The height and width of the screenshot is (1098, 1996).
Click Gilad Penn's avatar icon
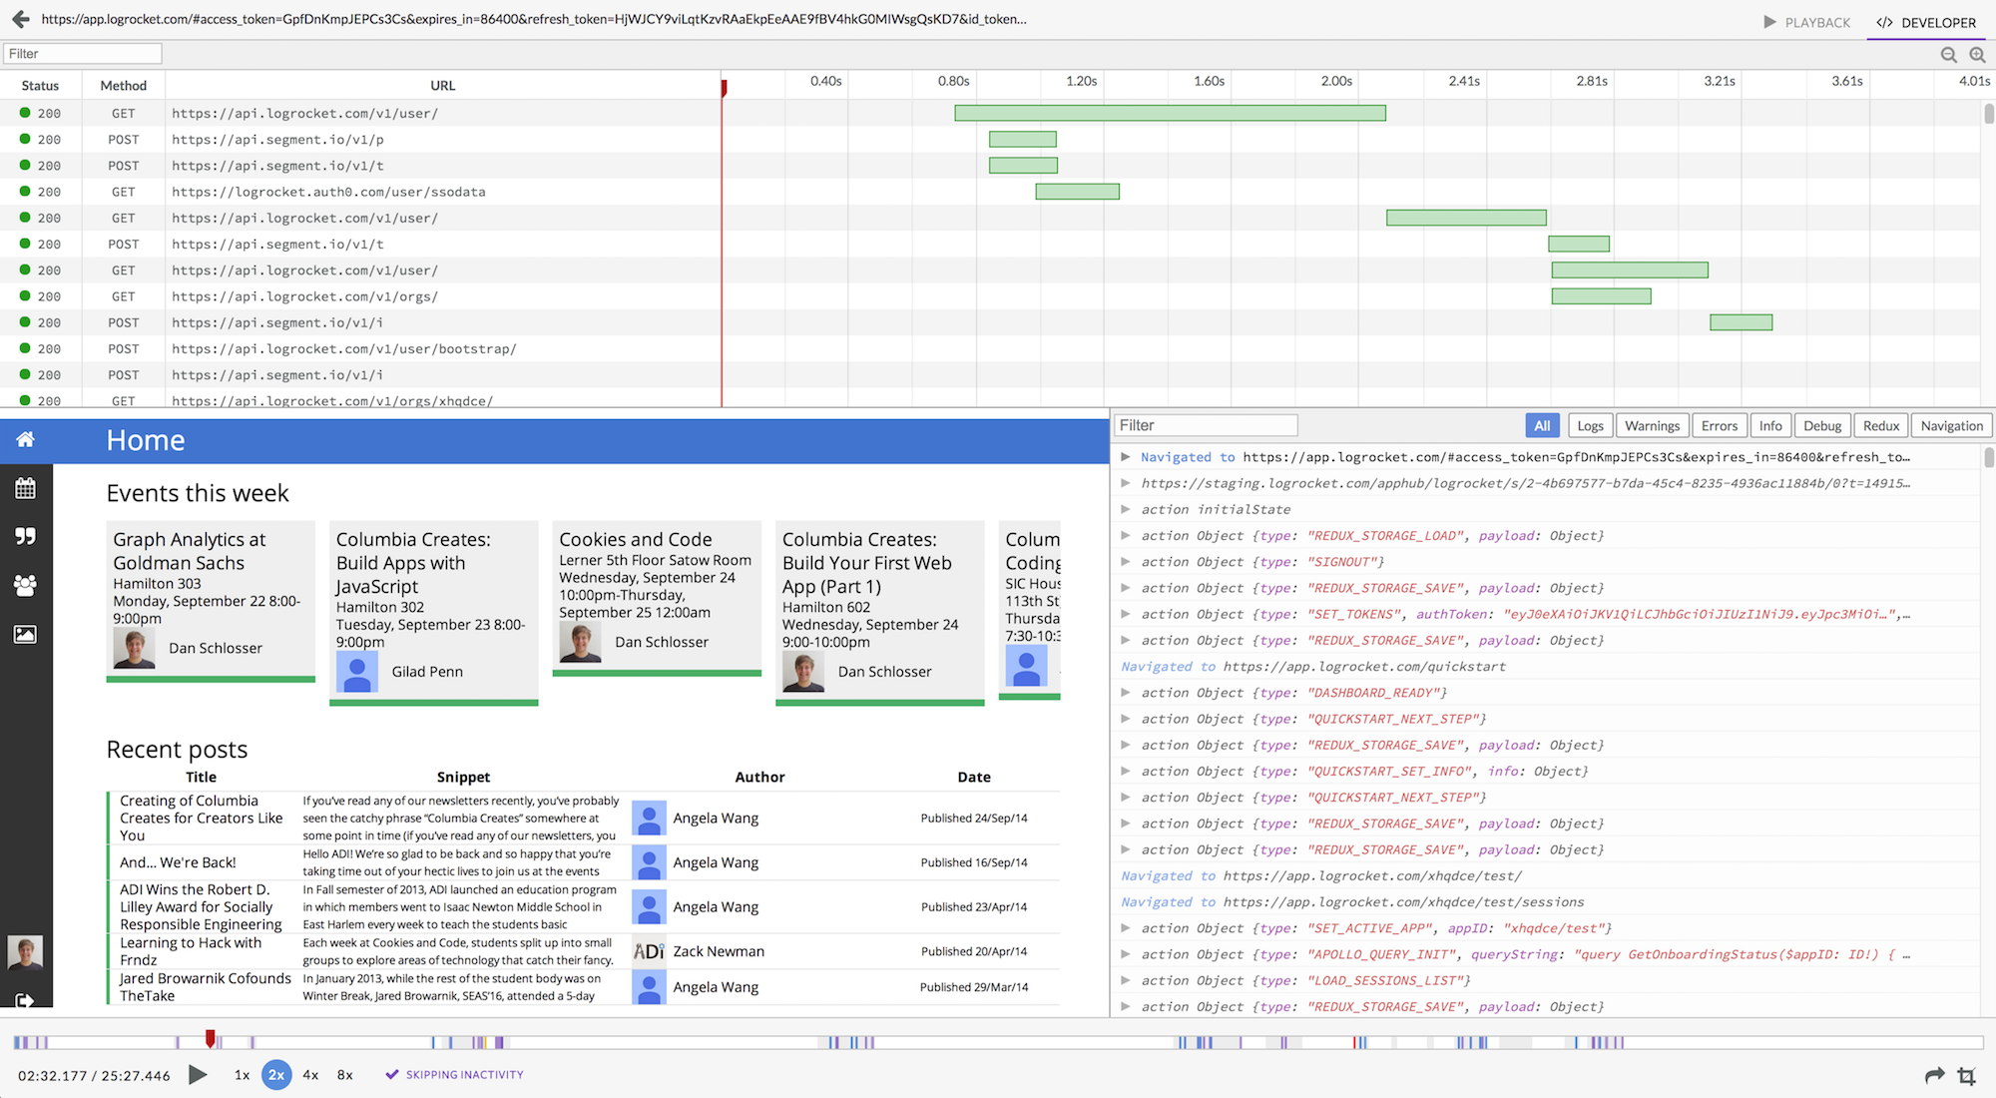pos(357,672)
